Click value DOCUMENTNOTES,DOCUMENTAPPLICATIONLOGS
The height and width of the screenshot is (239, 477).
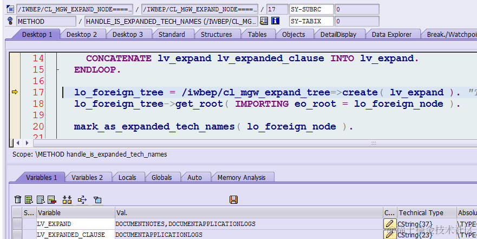point(185,224)
